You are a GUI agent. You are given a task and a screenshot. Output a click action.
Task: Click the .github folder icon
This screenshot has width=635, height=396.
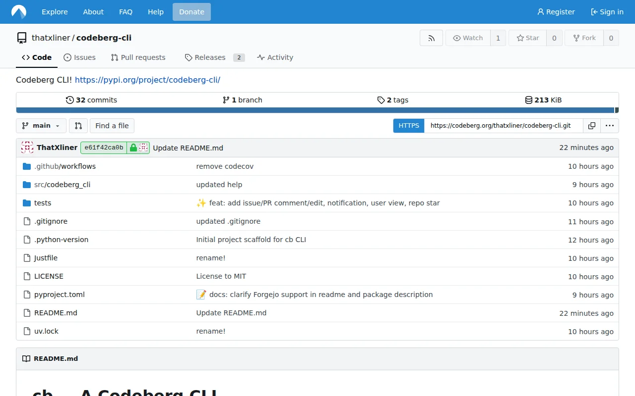(x=27, y=166)
